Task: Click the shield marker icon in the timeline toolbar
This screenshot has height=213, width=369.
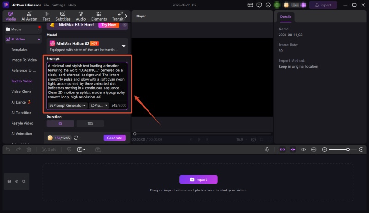Action: [69, 150]
